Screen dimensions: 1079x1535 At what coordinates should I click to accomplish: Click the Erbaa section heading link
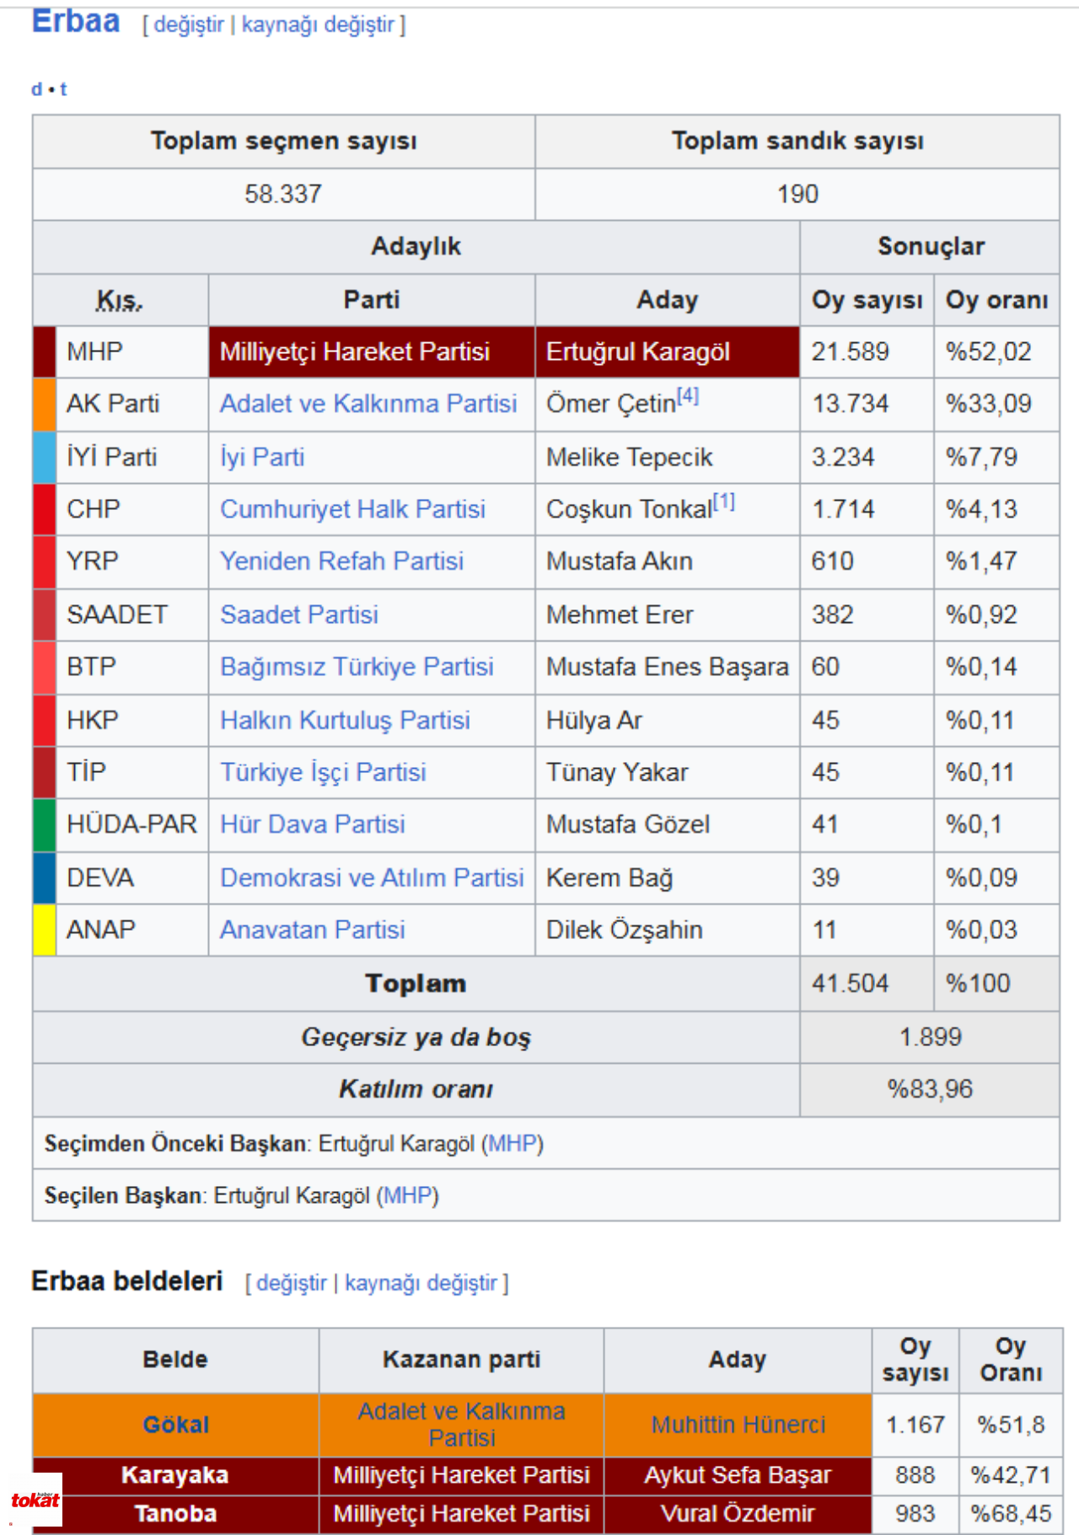click(76, 21)
